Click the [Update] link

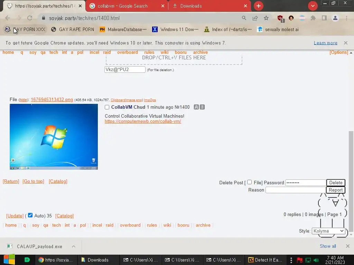[x=15, y=216]
